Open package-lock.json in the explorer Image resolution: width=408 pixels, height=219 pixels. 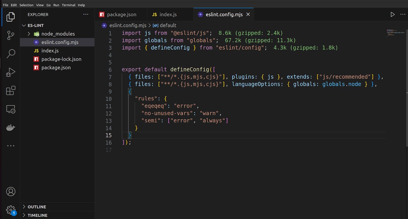(x=61, y=59)
